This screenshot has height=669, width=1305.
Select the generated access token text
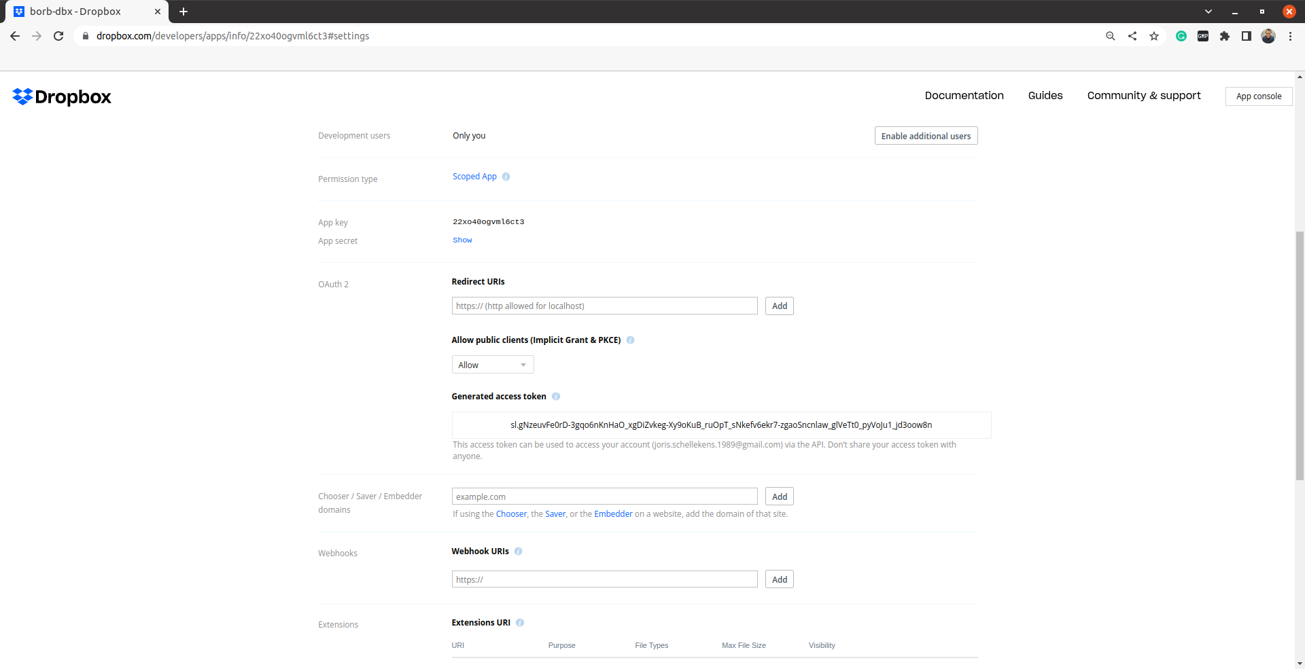pyautogui.click(x=721, y=425)
